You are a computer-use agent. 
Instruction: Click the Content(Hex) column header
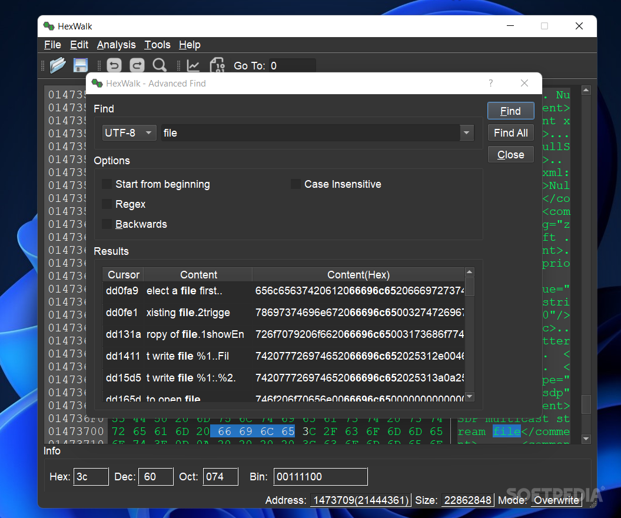[x=358, y=274]
